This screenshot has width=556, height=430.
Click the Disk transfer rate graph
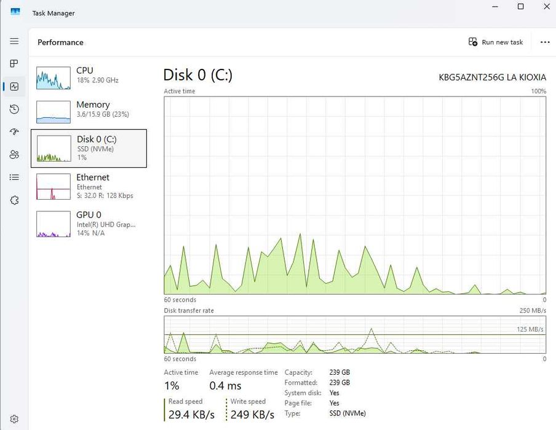pyautogui.click(x=355, y=335)
